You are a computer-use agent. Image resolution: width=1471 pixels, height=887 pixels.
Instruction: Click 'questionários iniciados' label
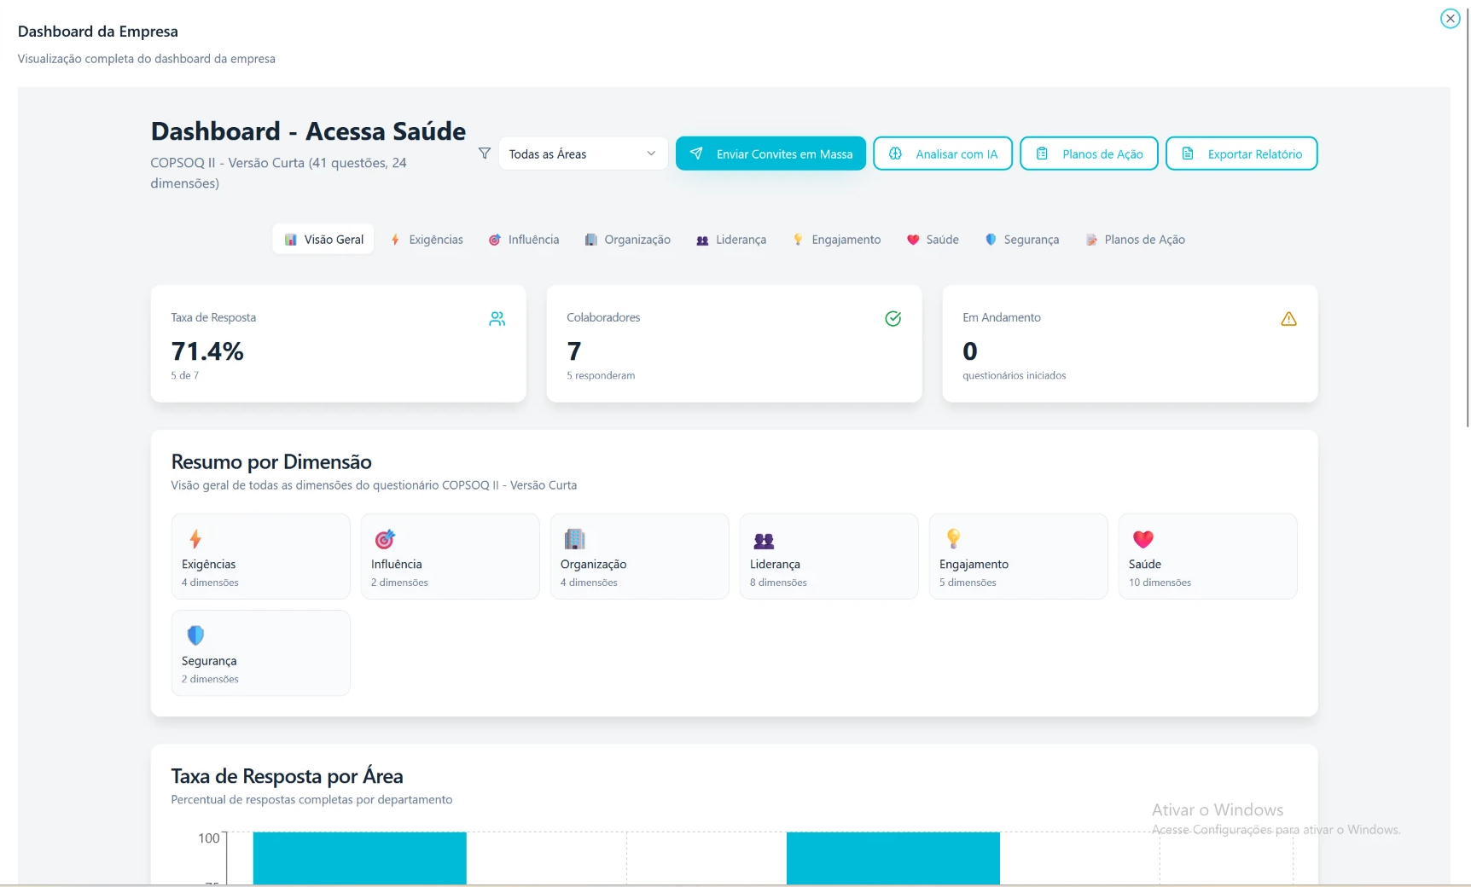1015,375
